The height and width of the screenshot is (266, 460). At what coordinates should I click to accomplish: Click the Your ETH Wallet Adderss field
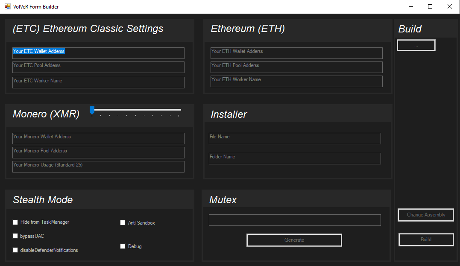296,53
